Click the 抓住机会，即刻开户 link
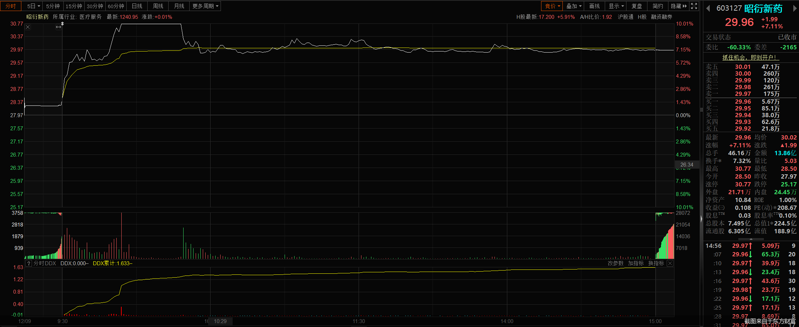Screen dimensions: 799x327 (751, 58)
